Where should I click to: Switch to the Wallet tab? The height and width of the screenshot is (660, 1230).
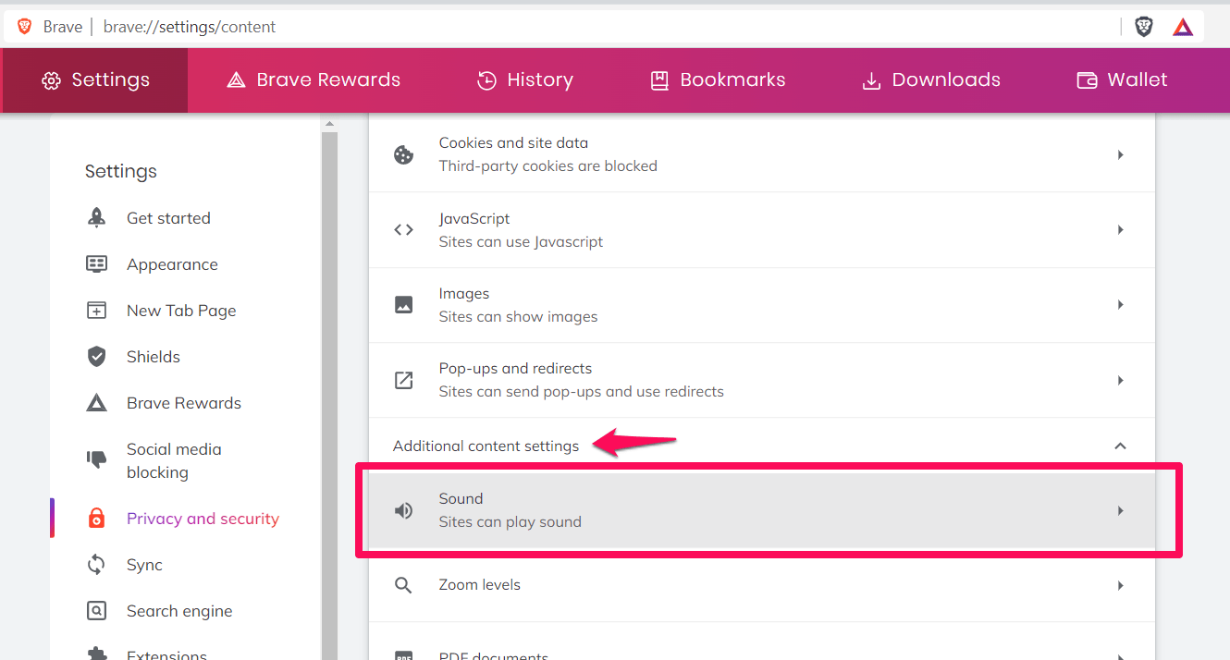[x=1122, y=80]
